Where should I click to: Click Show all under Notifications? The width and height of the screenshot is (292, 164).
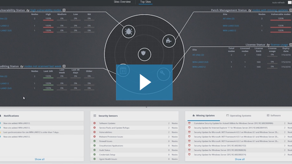[39, 159]
